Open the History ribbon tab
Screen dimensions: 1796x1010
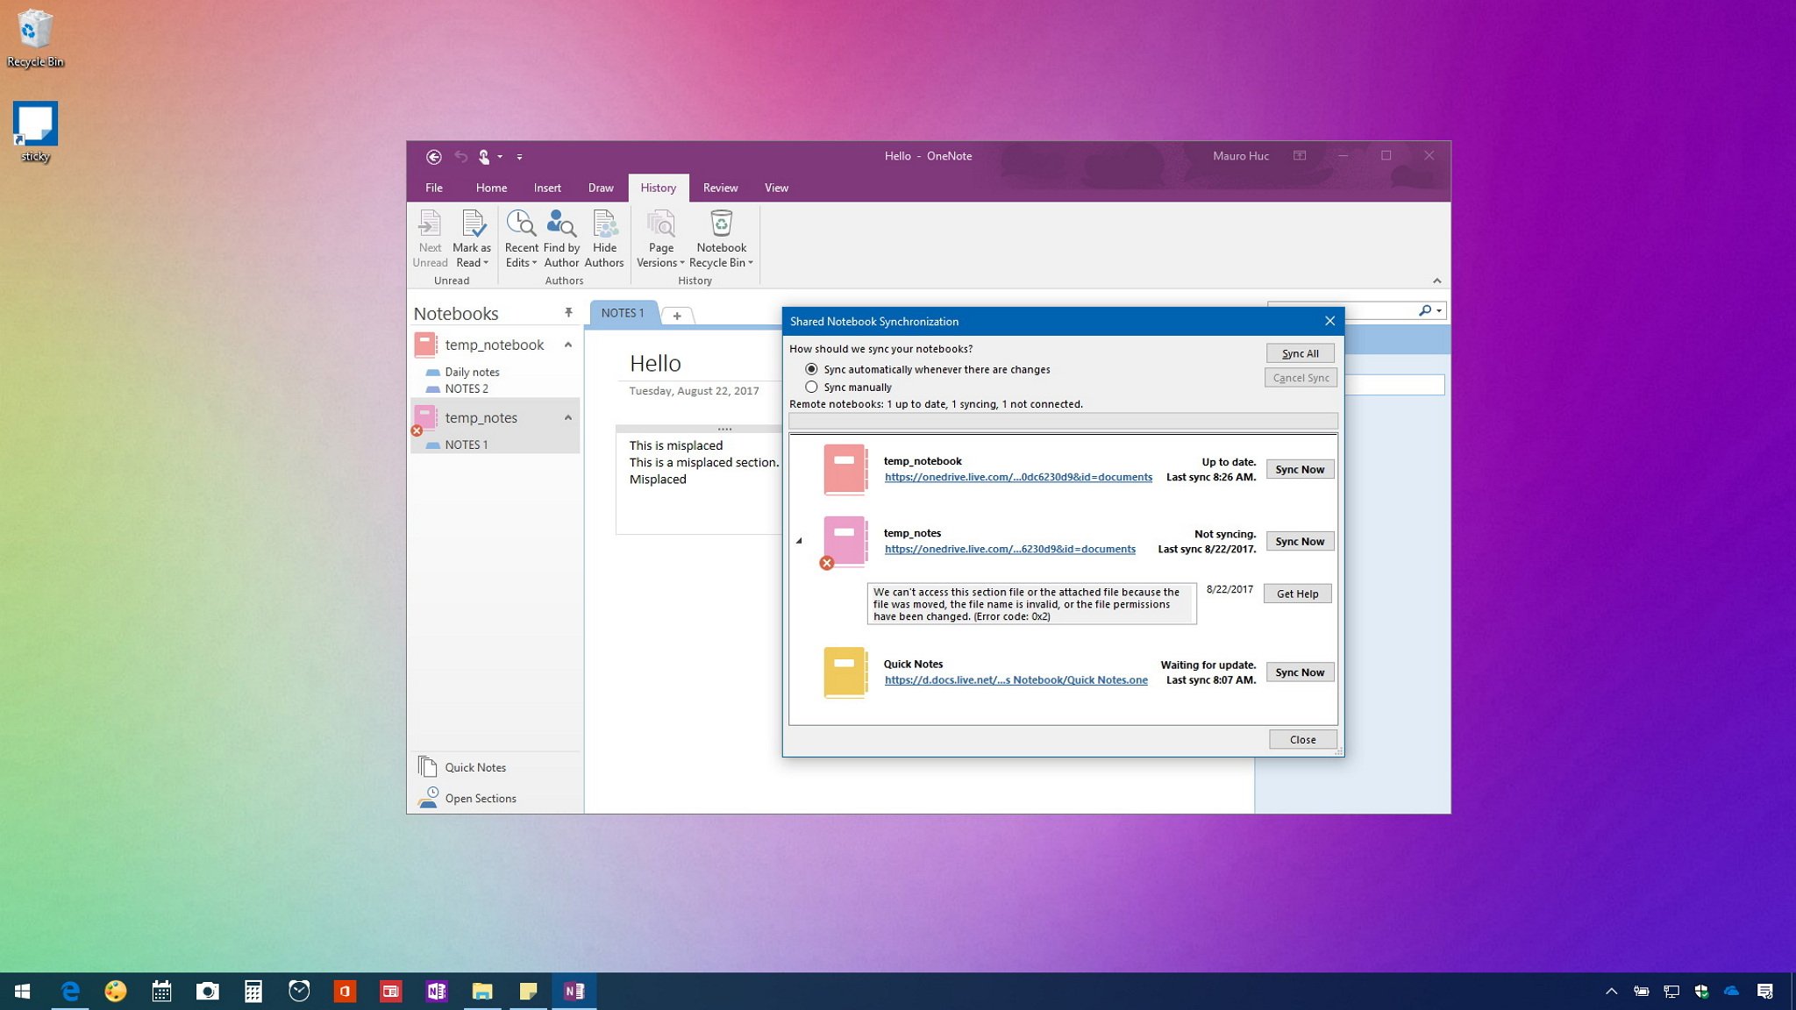pos(658,188)
